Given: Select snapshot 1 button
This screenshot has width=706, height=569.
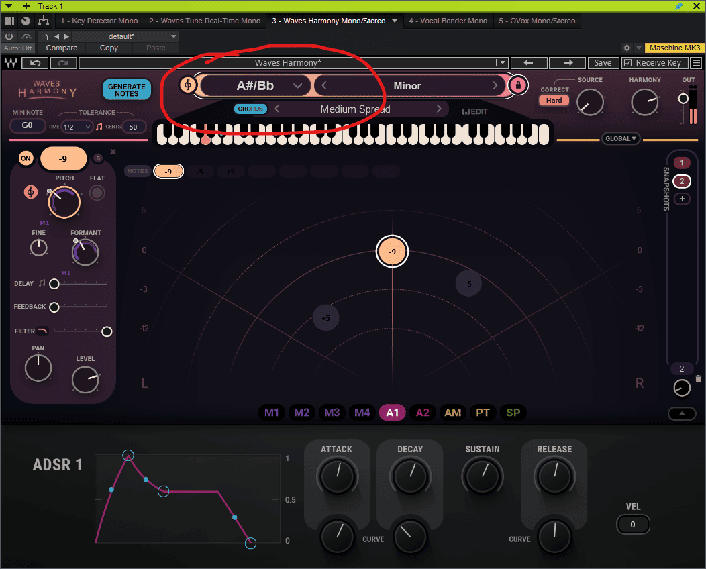Looking at the screenshot, I should [682, 163].
